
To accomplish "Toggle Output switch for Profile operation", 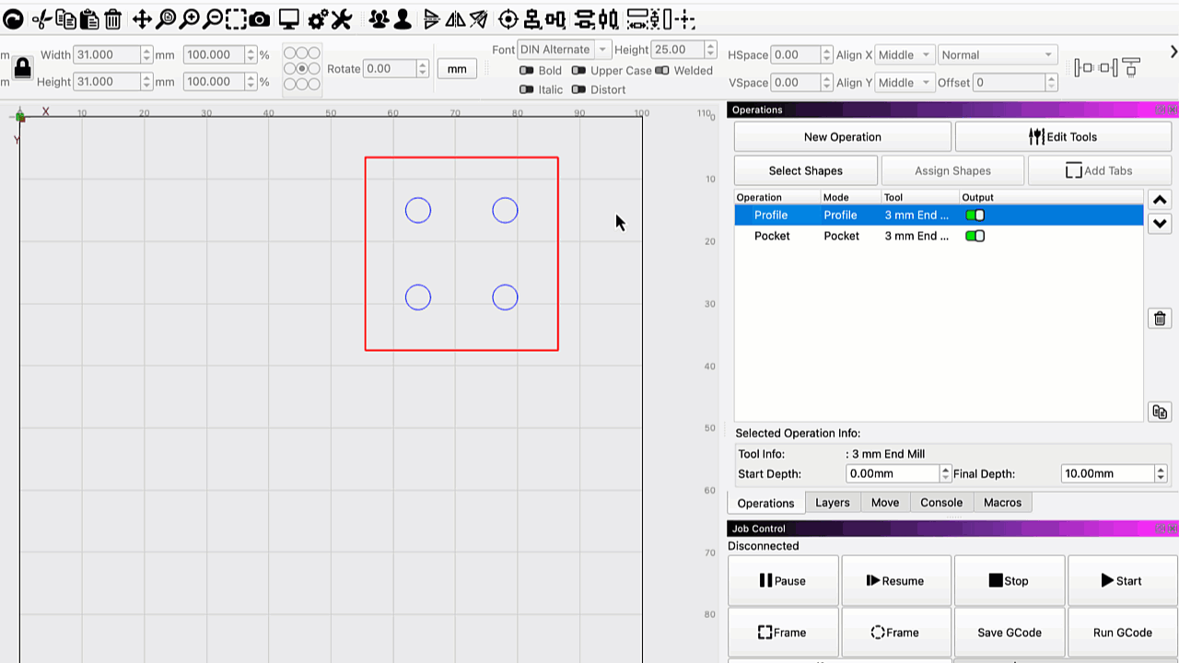I will pyautogui.click(x=975, y=215).
